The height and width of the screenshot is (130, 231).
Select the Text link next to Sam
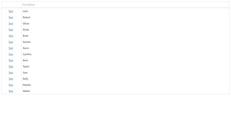tap(11, 73)
